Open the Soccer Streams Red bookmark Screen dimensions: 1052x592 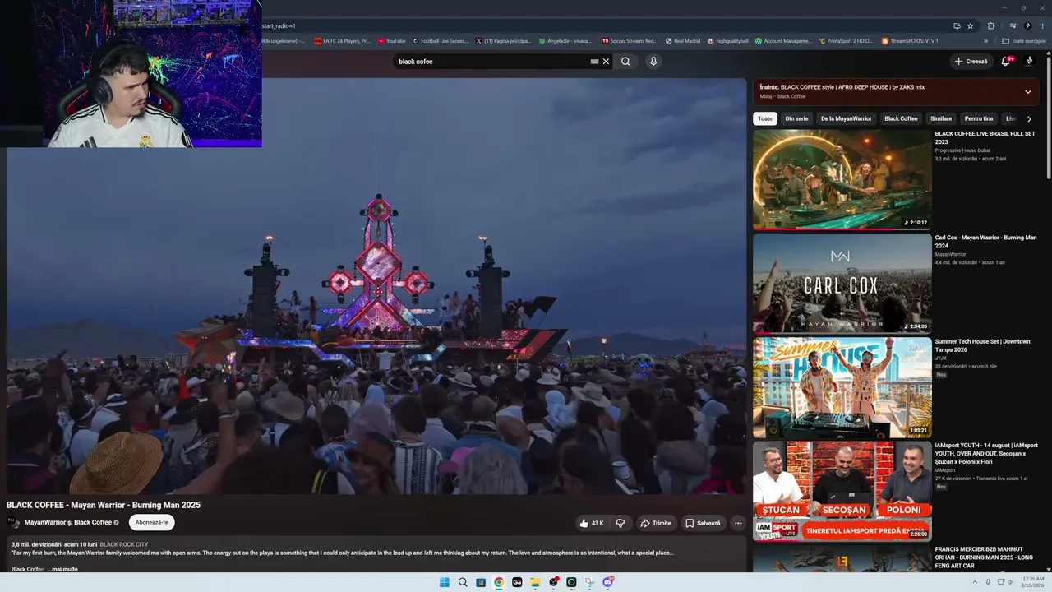pyautogui.click(x=630, y=40)
